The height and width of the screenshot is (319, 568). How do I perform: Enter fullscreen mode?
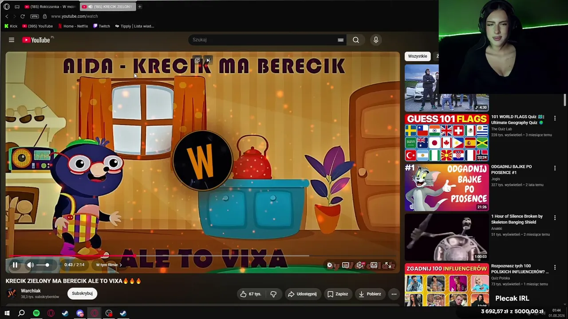coord(388,265)
